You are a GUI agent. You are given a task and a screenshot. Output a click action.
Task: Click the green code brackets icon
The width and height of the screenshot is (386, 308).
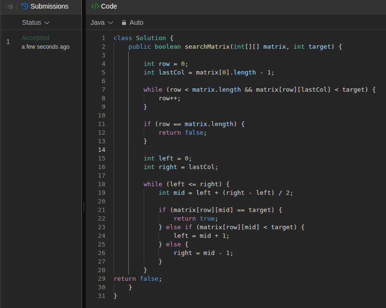95,6
